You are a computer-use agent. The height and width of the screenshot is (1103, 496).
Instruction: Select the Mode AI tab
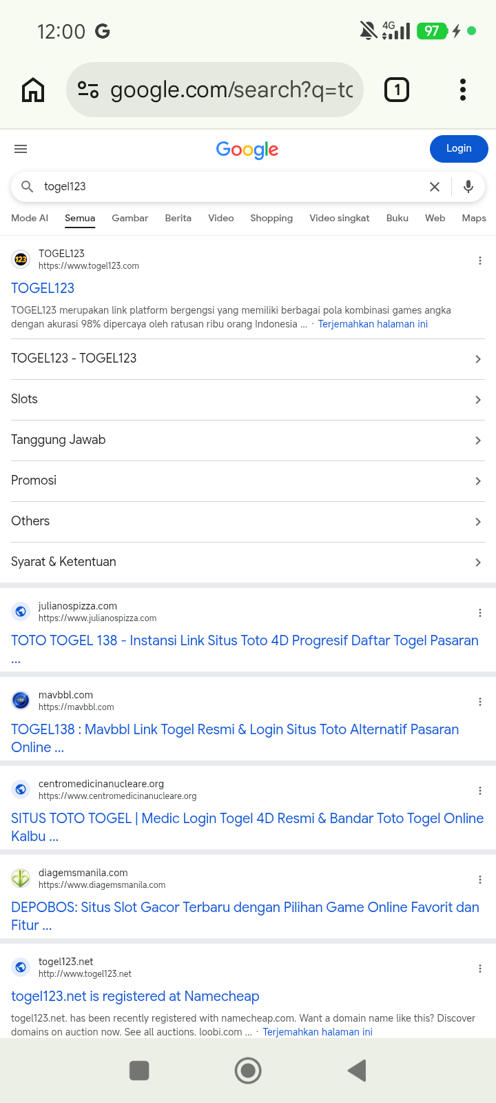[x=30, y=218]
